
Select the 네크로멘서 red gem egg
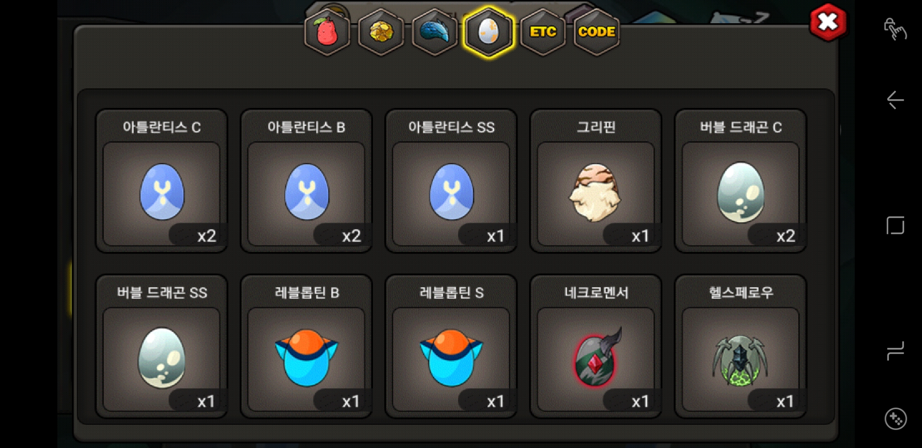coord(596,346)
